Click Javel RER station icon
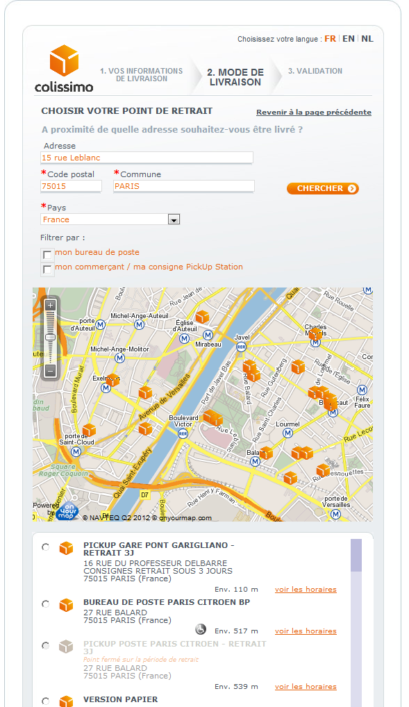Screen dimensions: 409x707 241,347
